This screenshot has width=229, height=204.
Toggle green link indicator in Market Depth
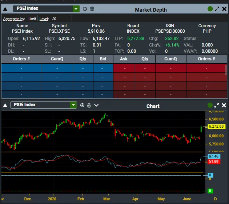(210, 9)
